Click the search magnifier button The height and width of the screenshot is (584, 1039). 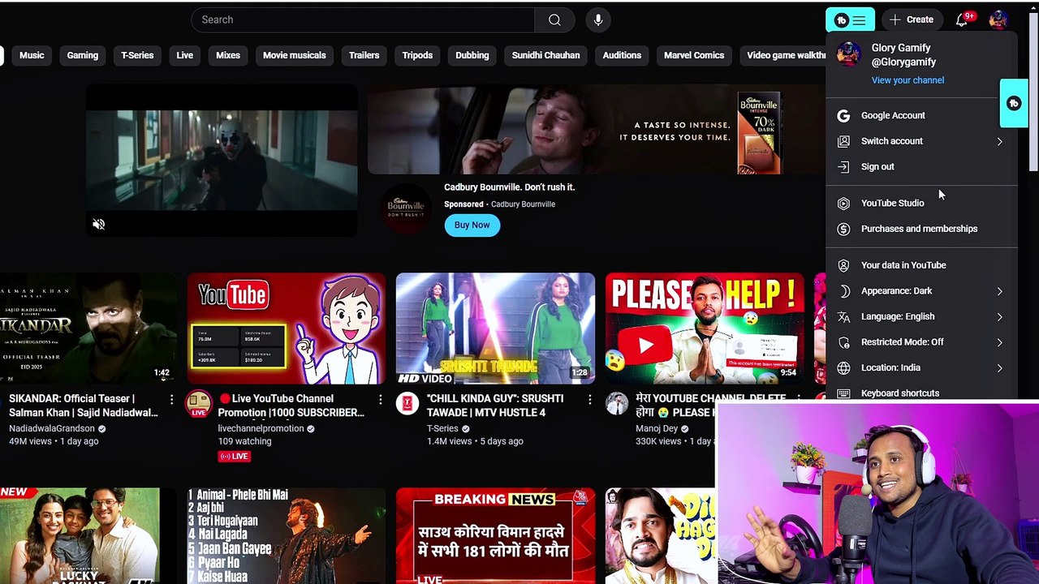tap(554, 19)
